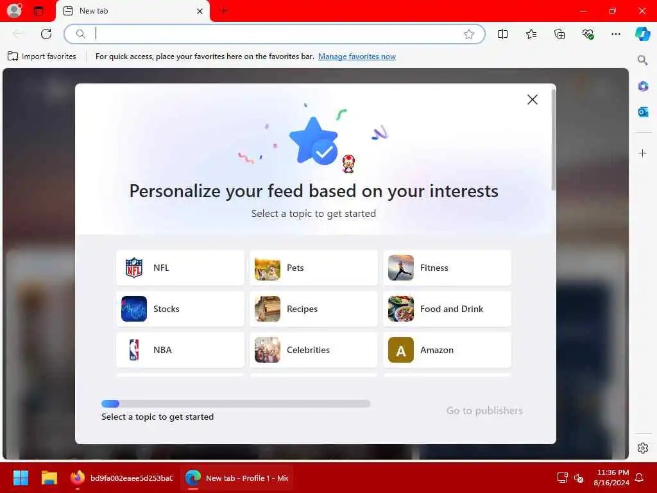Screen dimensions: 657x493
Task: Open sidebar search tool
Action: click(642, 60)
